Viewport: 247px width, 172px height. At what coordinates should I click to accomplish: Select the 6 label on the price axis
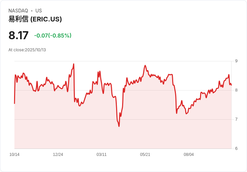click(x=236, y=149)
